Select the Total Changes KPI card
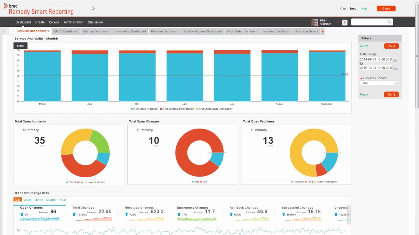Image resolution: width=419 pixels, height=235 pixels. 92,213
